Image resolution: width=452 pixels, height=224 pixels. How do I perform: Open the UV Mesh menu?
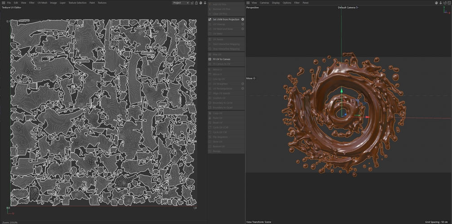pos(42,3)
